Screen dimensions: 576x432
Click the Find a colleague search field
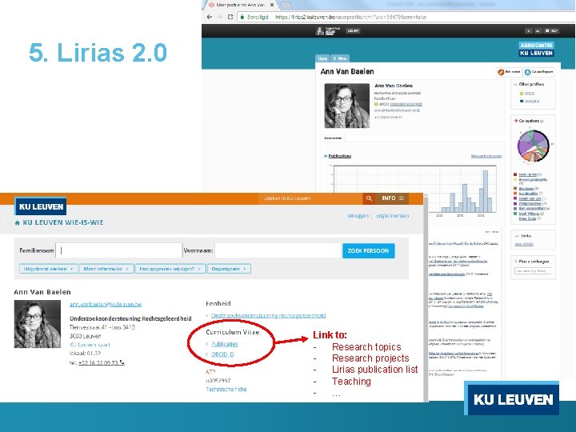pyautogui.click(x=533, y=270)
